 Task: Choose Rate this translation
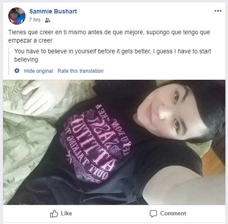point(80,71)
